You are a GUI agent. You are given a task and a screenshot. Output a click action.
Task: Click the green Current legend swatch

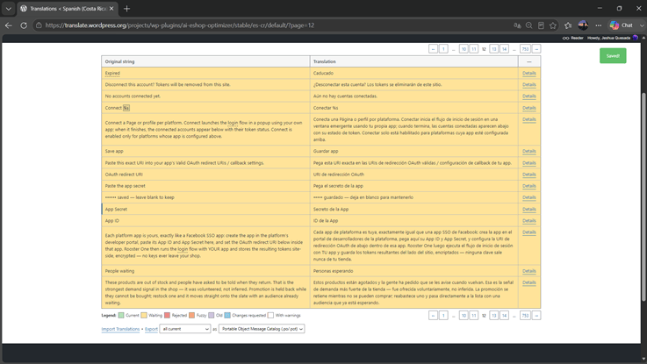tap(121, 316)
